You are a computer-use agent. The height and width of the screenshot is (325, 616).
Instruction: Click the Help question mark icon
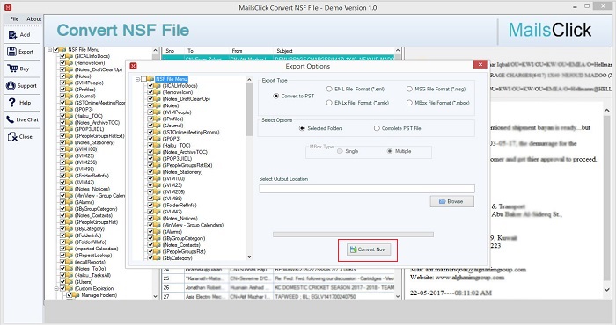tap(11, 103)
